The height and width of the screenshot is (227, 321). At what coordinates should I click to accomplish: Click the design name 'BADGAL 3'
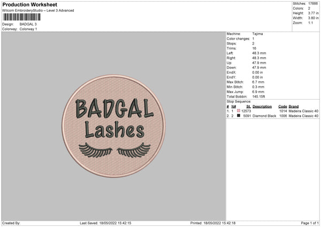(28, 24)
